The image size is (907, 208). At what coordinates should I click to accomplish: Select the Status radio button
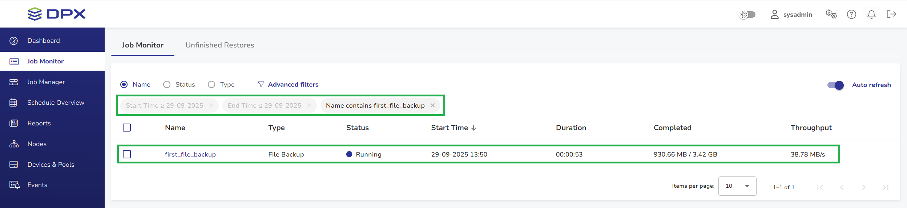click(x=167, y=84)
